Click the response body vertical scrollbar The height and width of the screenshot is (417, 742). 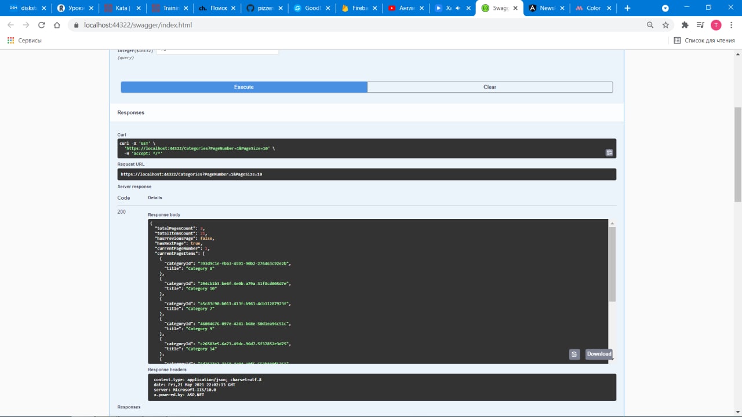pyautogui.click(x=612, y=264)
